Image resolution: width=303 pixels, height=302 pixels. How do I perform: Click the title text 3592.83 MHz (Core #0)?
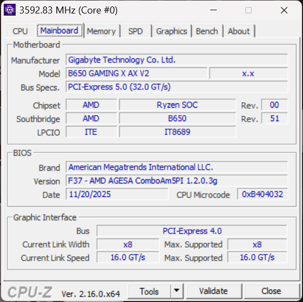click(x=68, y=10)
